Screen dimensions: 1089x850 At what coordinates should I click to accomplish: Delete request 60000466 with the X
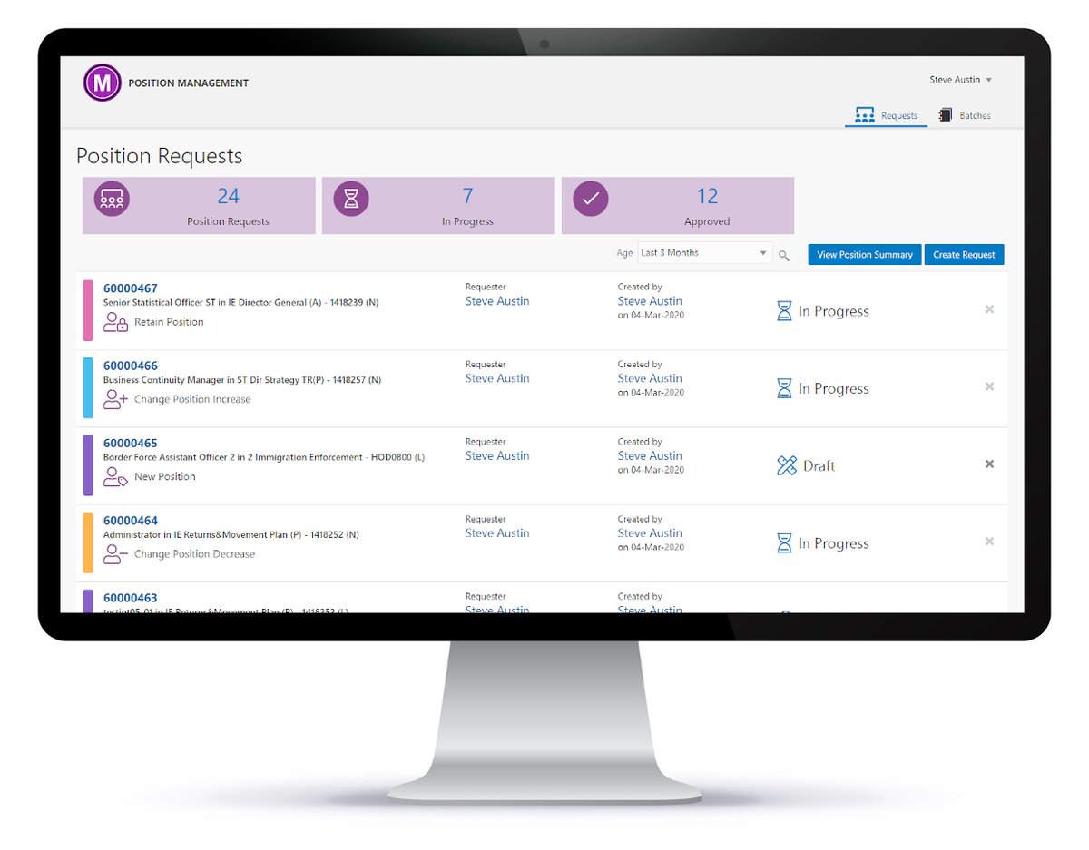(990, 386)
